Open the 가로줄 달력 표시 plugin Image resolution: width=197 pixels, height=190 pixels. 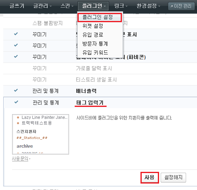click(x=94, y=69)
